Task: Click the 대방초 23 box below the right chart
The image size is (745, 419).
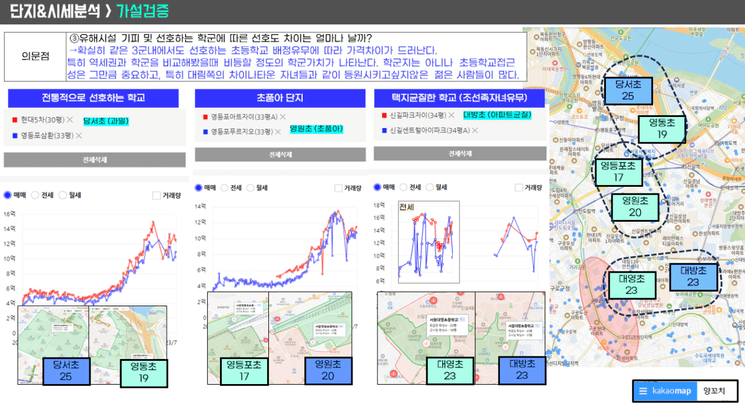Action: 522,371
